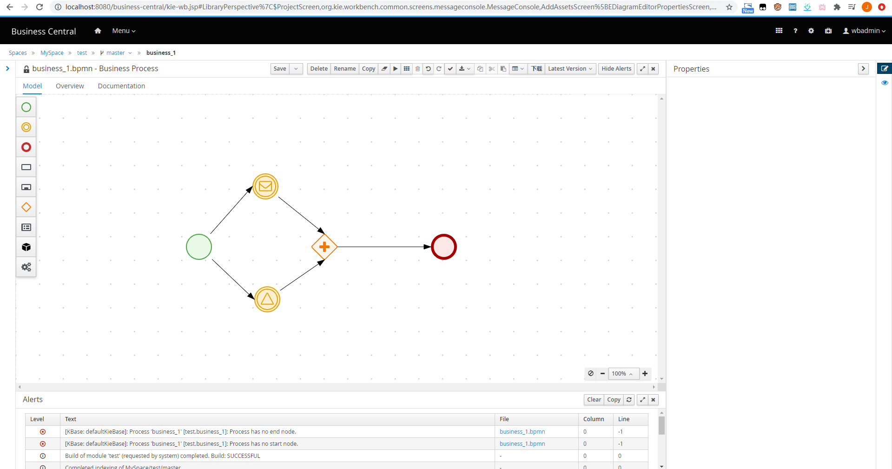Image resolution: width=892 pixels, height=469 pixels.
Task: Select the red end event node
Action: tap(444, 247)
